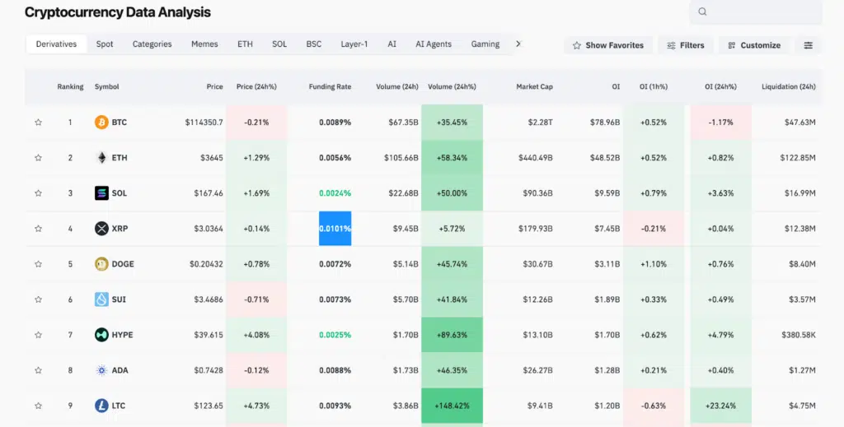
Task: Open the Filters options
Action: pyautogui.click(x=686, y=45)
